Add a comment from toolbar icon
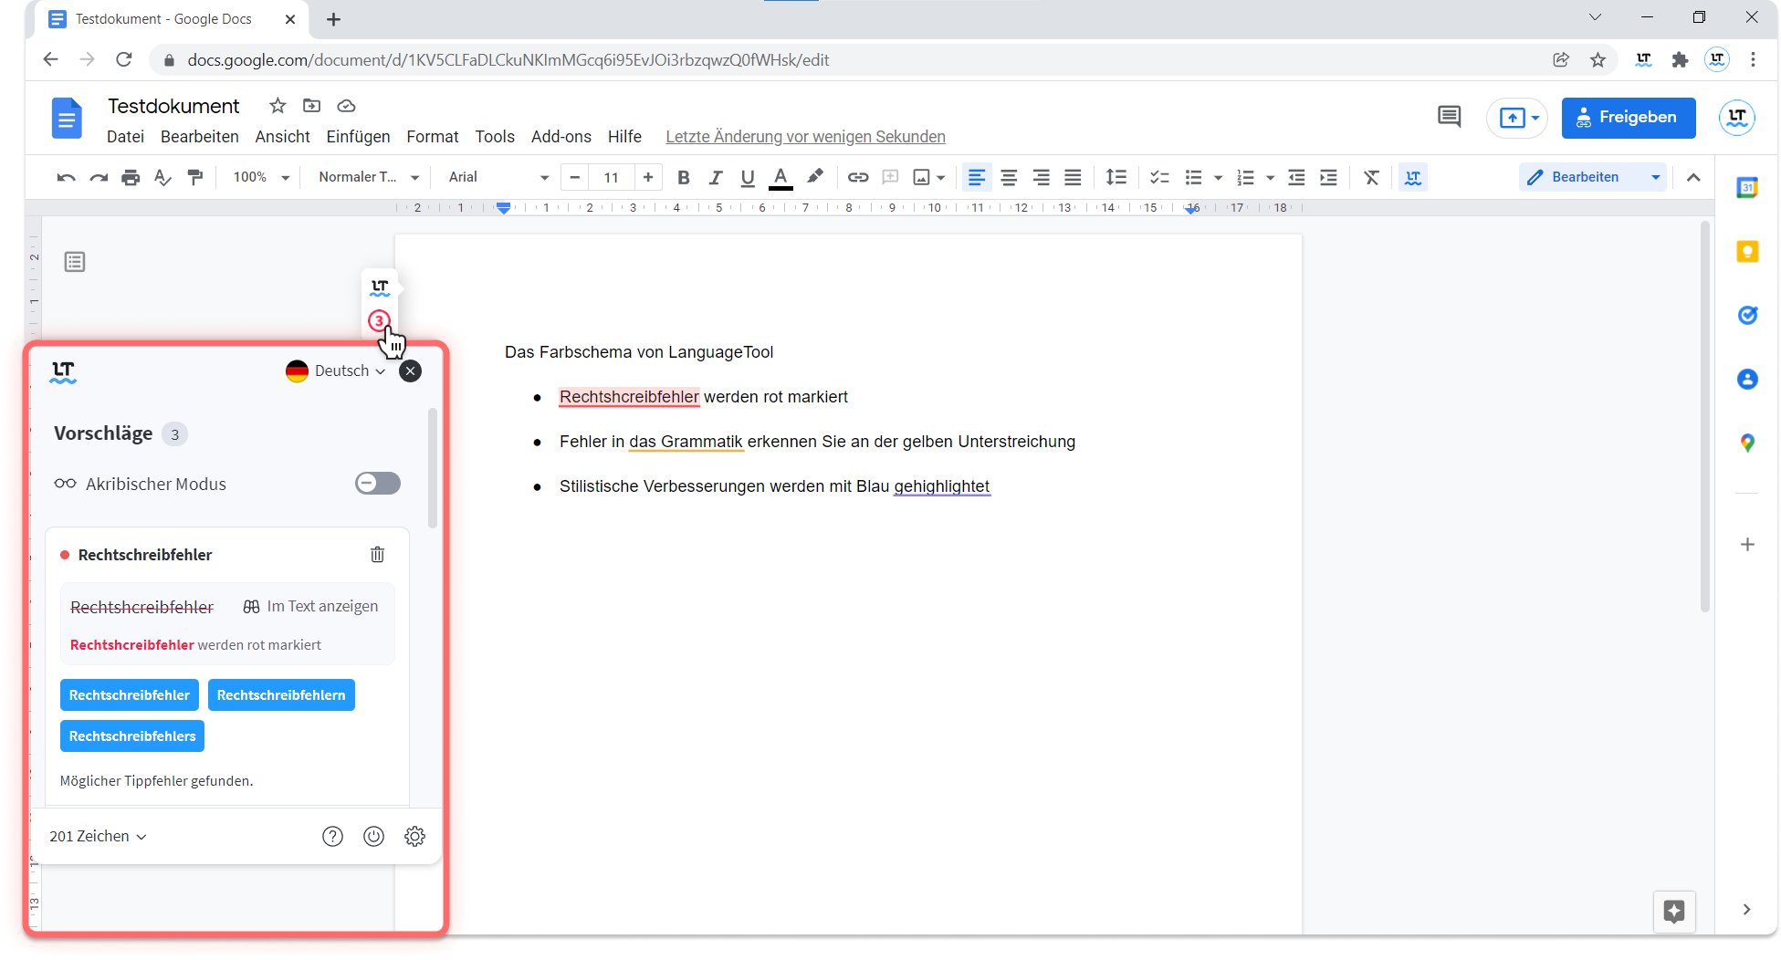Image resolution: width=1781 pixels, height=960 pixels. point(890,177)
